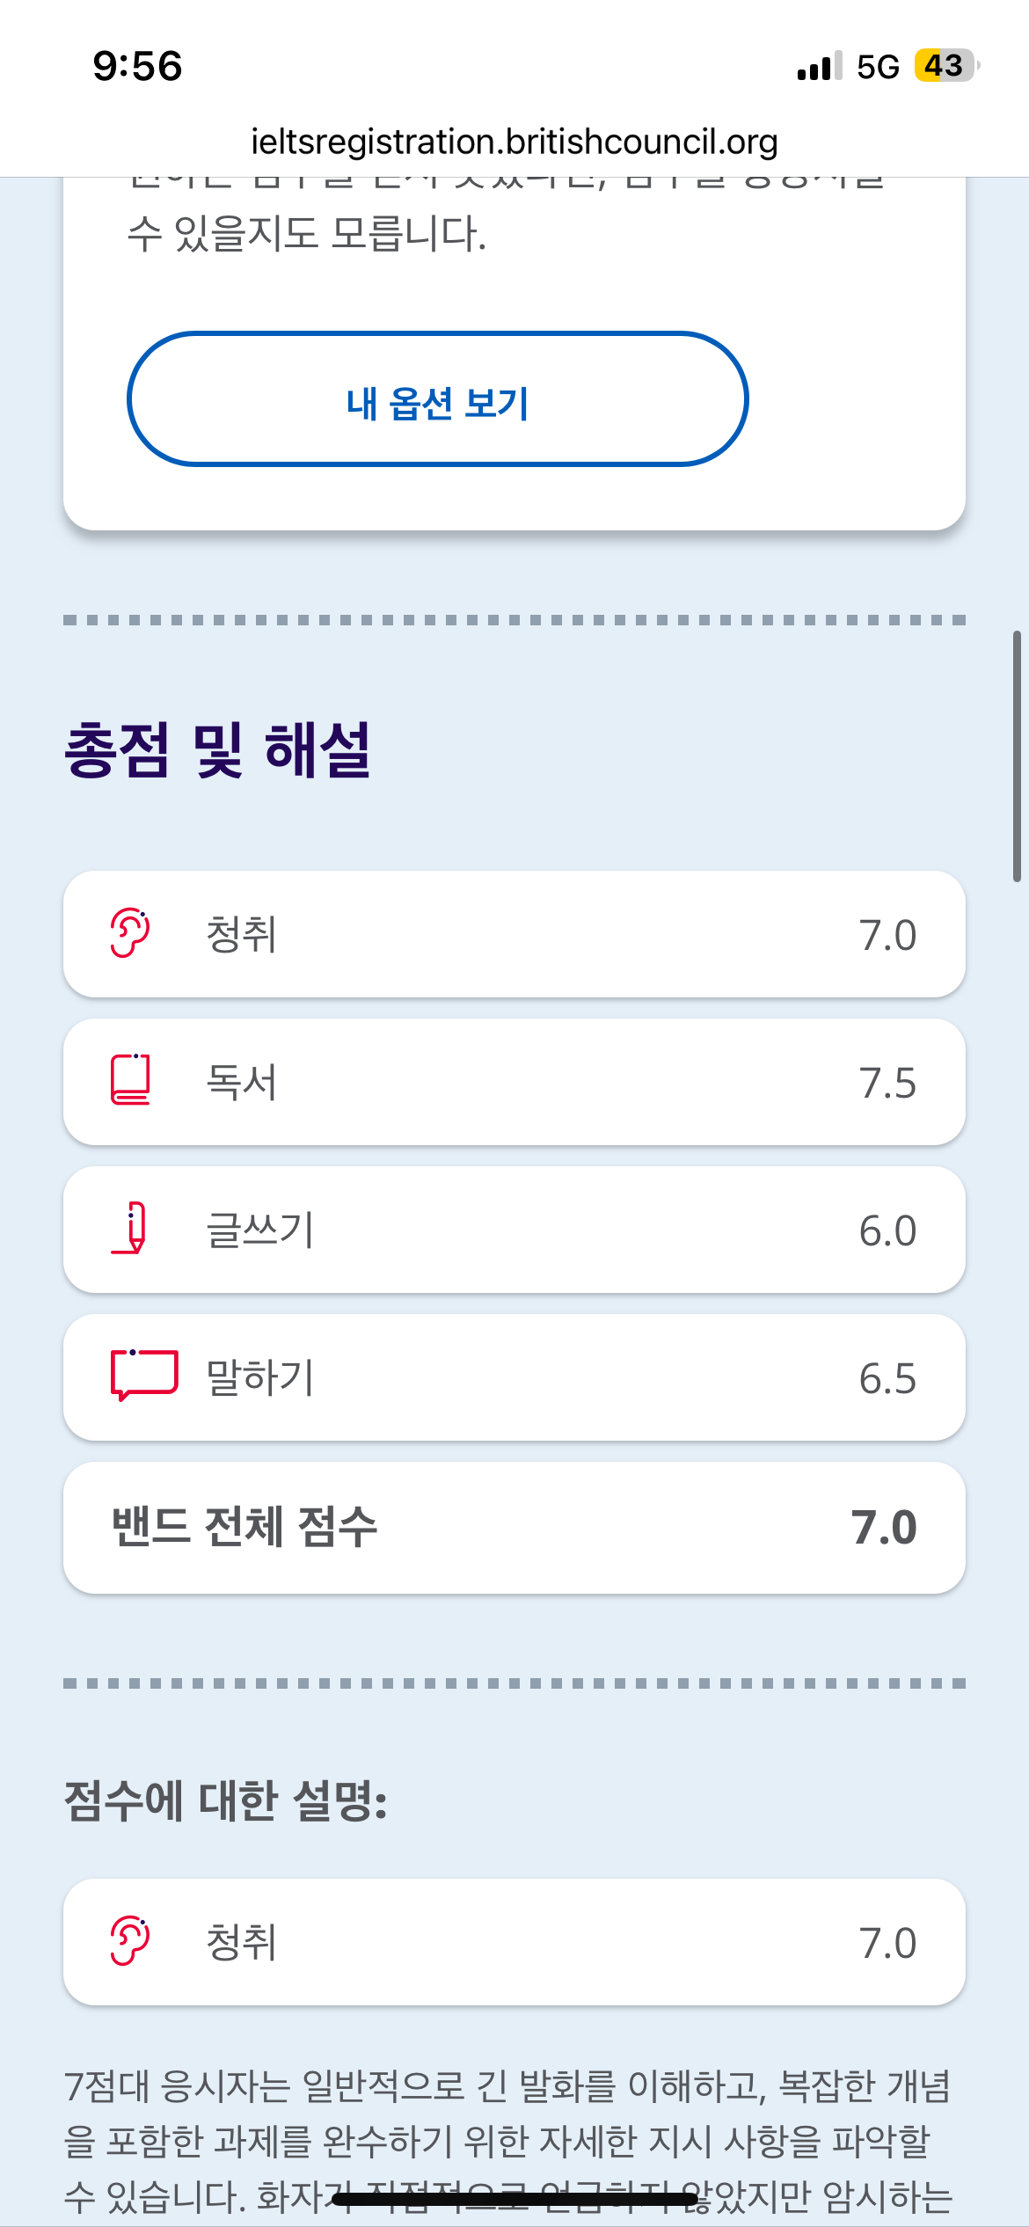
Task: Tap the battery indicator showing 43
Action: (945, 66)
